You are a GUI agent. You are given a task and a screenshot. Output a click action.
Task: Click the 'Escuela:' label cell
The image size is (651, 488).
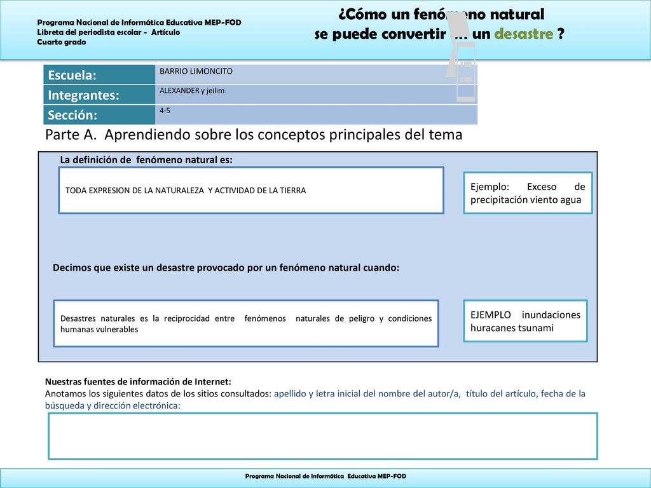99,74
